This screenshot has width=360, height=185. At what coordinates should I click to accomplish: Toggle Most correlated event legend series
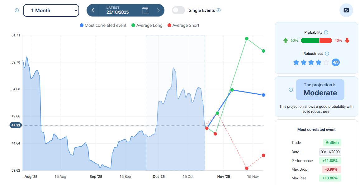(x=103, y=25)
